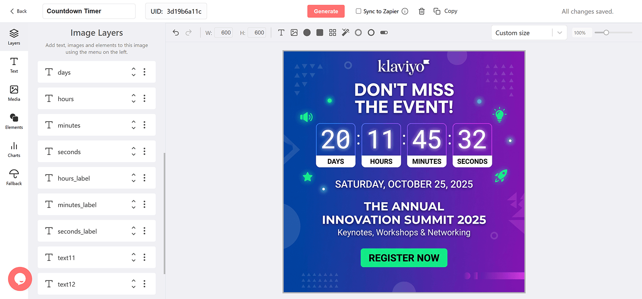Screen dimensions: 642x299
Task: Add a circle shape from toolbar
Action: click(307, 33)
